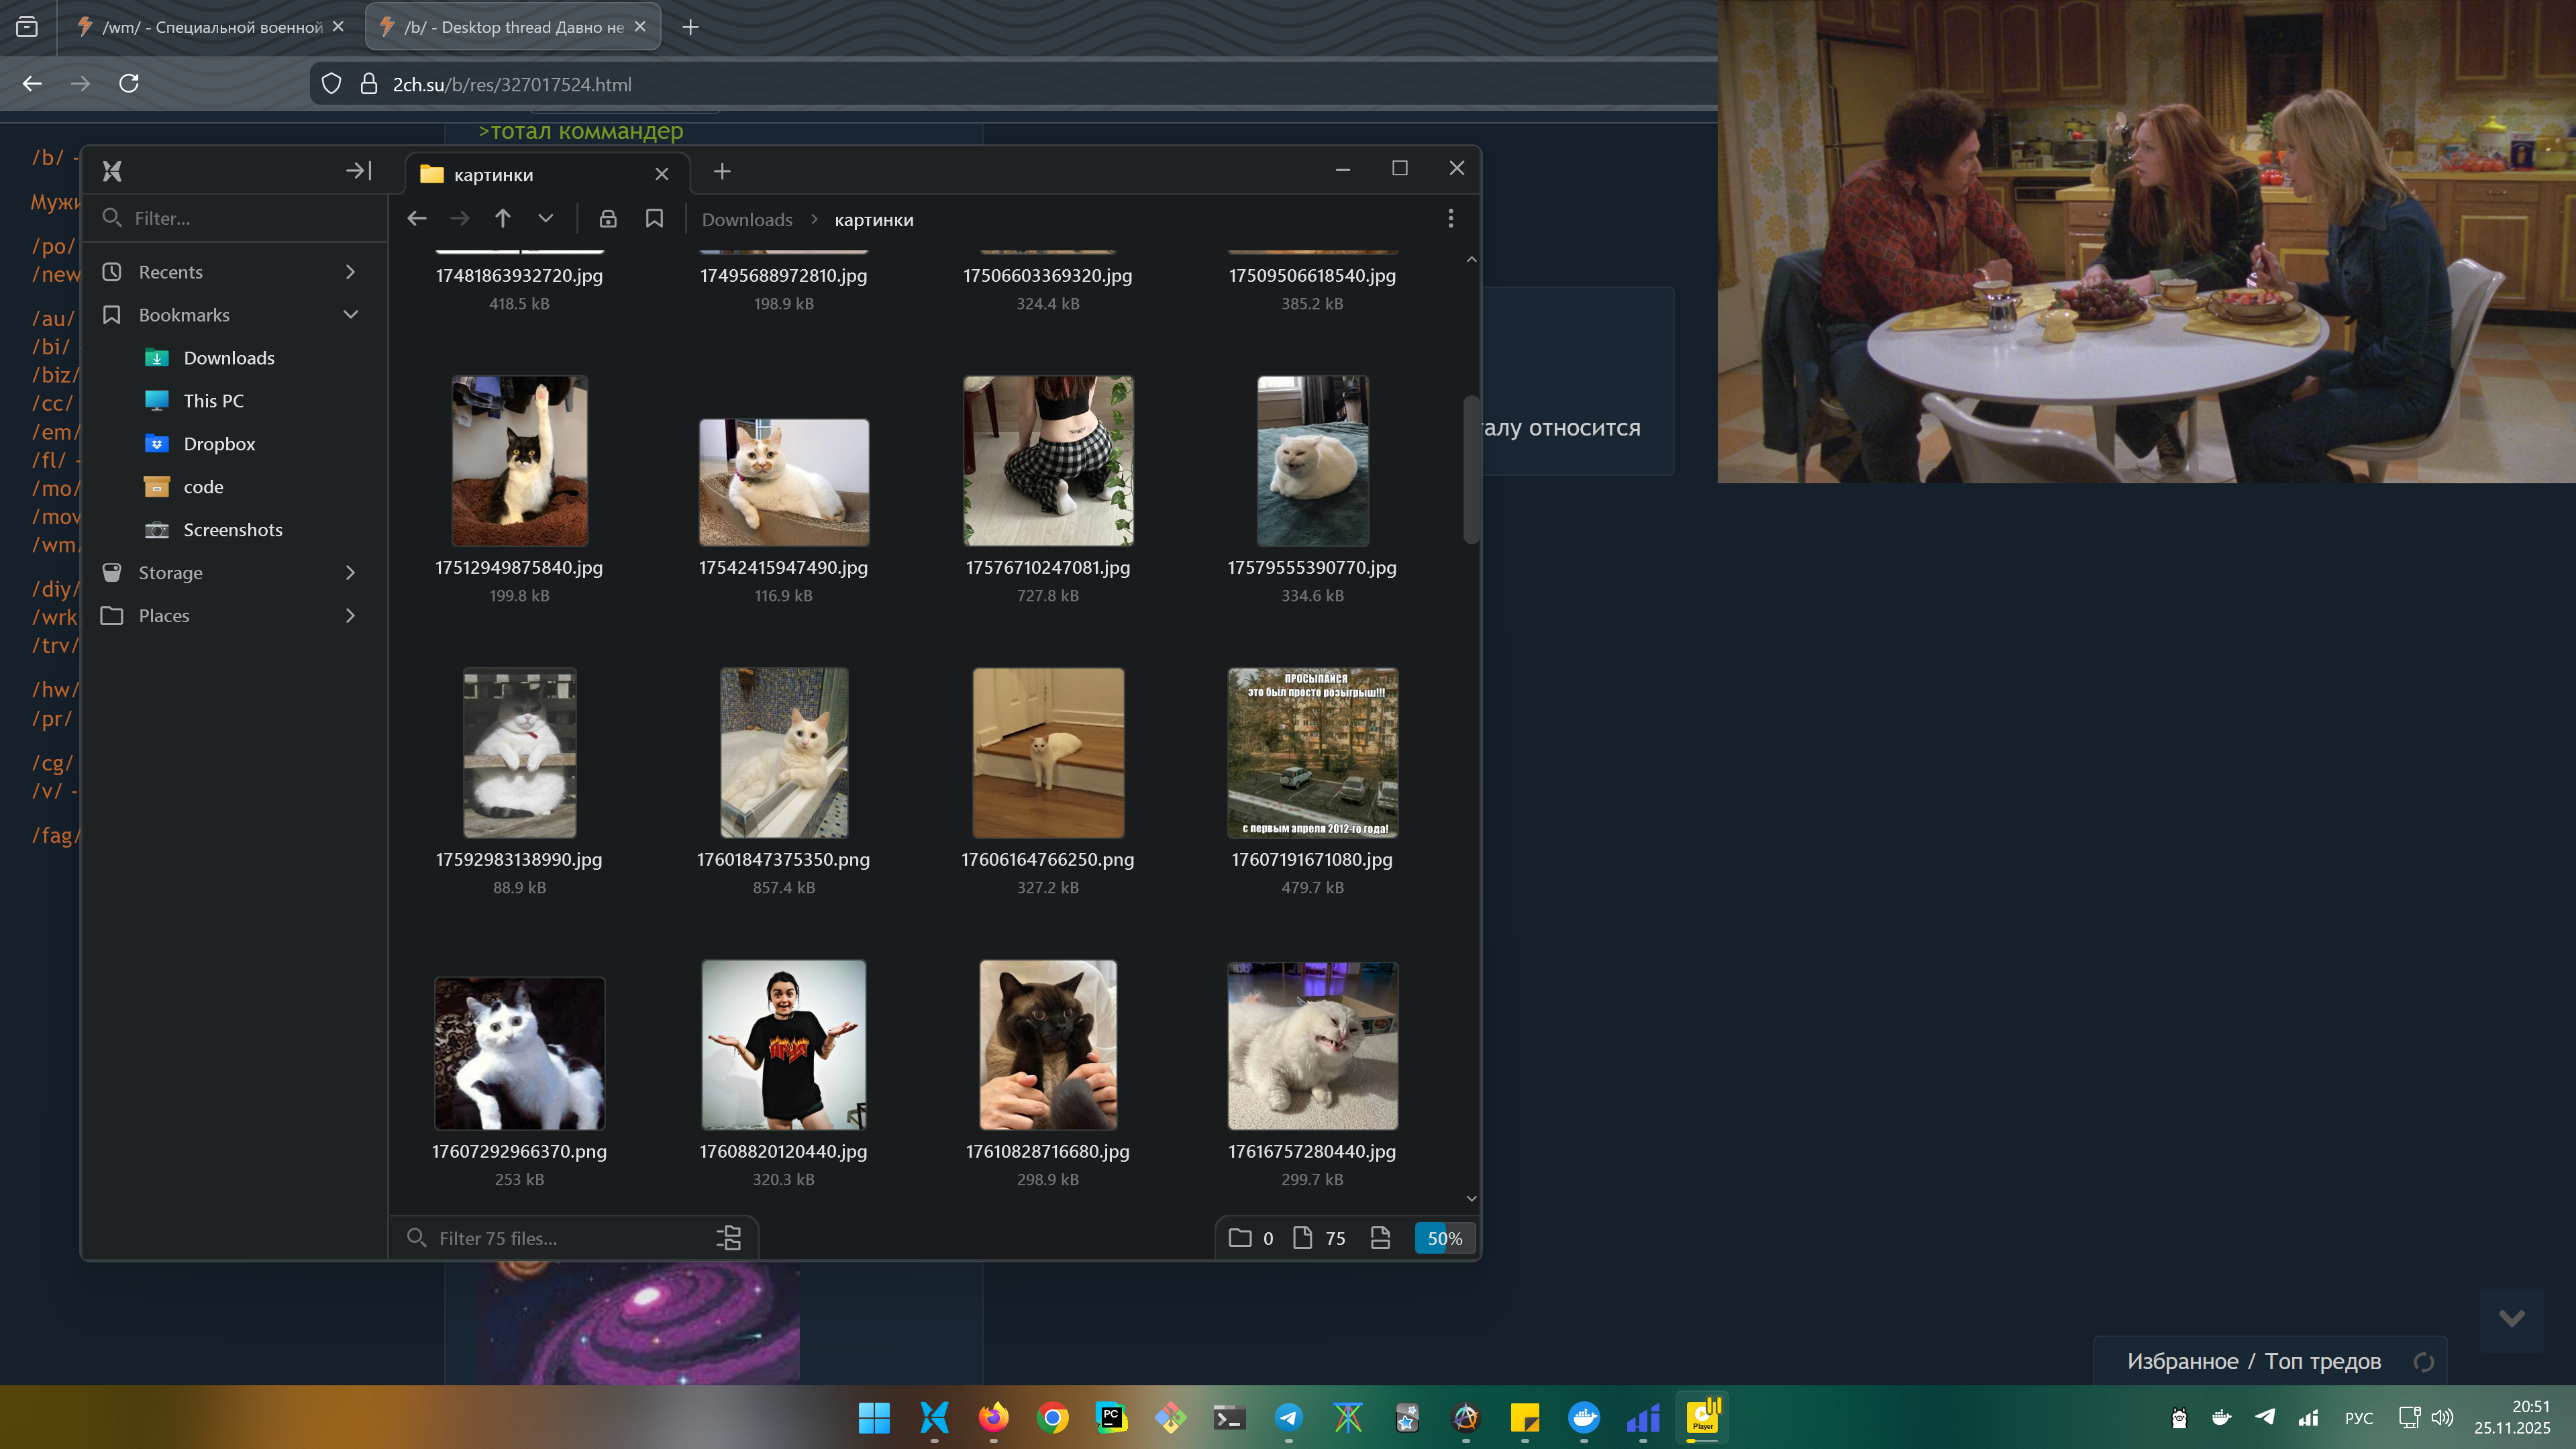Image resolution: width=2576 pixels, height=1449 pixels.
Task: Open history dropdown chevron in toolbar
Action: coord(545,219)
